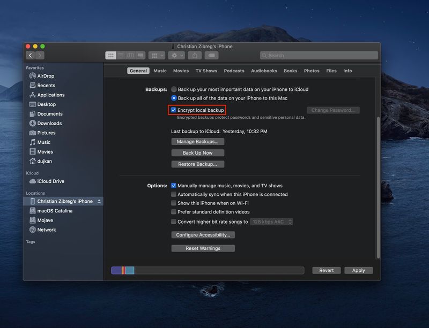The height and width of the screenshot is (328, 429).
Task: Enable Automatically sync when iPhone is connected
Action: 173,194
